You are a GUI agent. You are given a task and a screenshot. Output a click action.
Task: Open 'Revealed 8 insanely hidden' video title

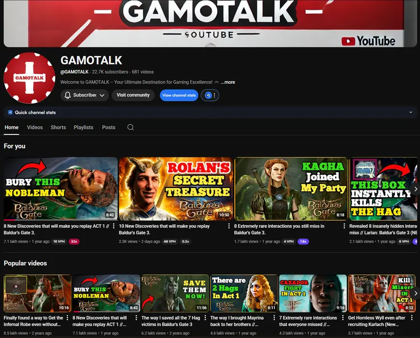pyautogui.click(x=383, y=229)
